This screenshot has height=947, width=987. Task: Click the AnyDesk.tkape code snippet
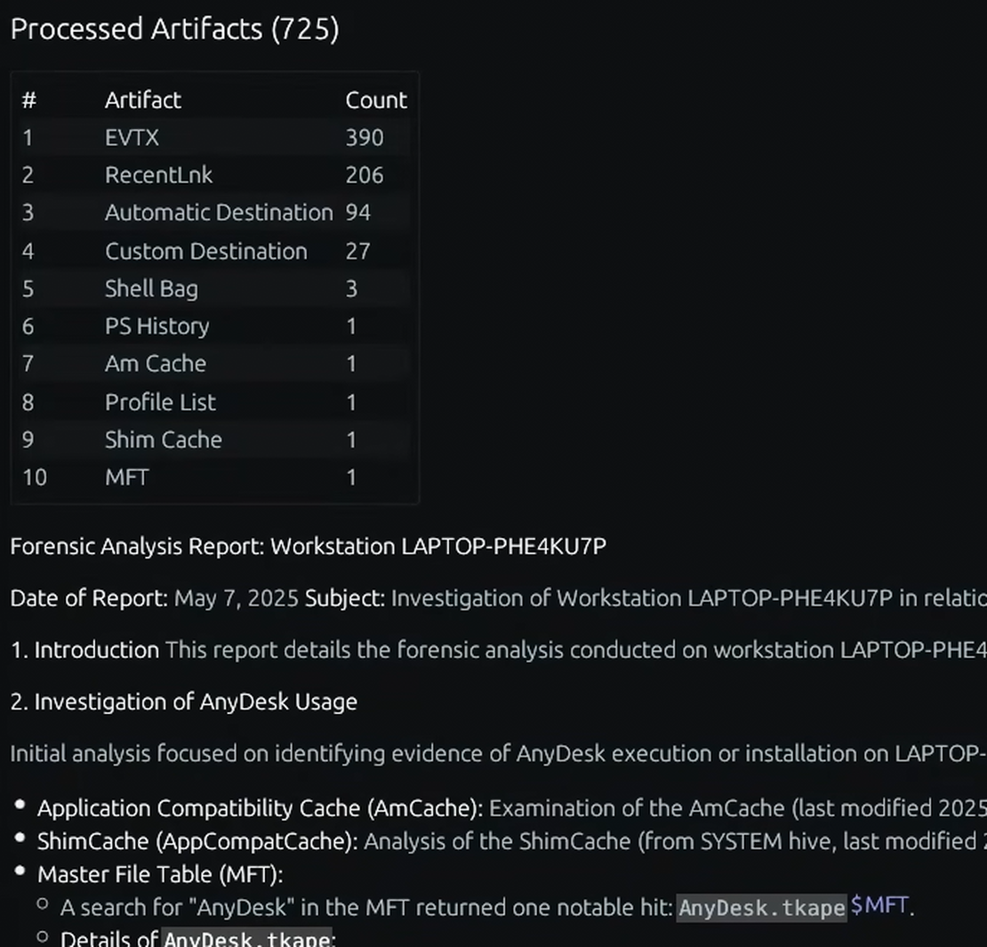(762, 907)
